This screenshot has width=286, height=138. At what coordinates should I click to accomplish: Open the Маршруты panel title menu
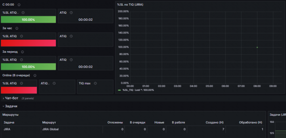[x=10, y=115]
